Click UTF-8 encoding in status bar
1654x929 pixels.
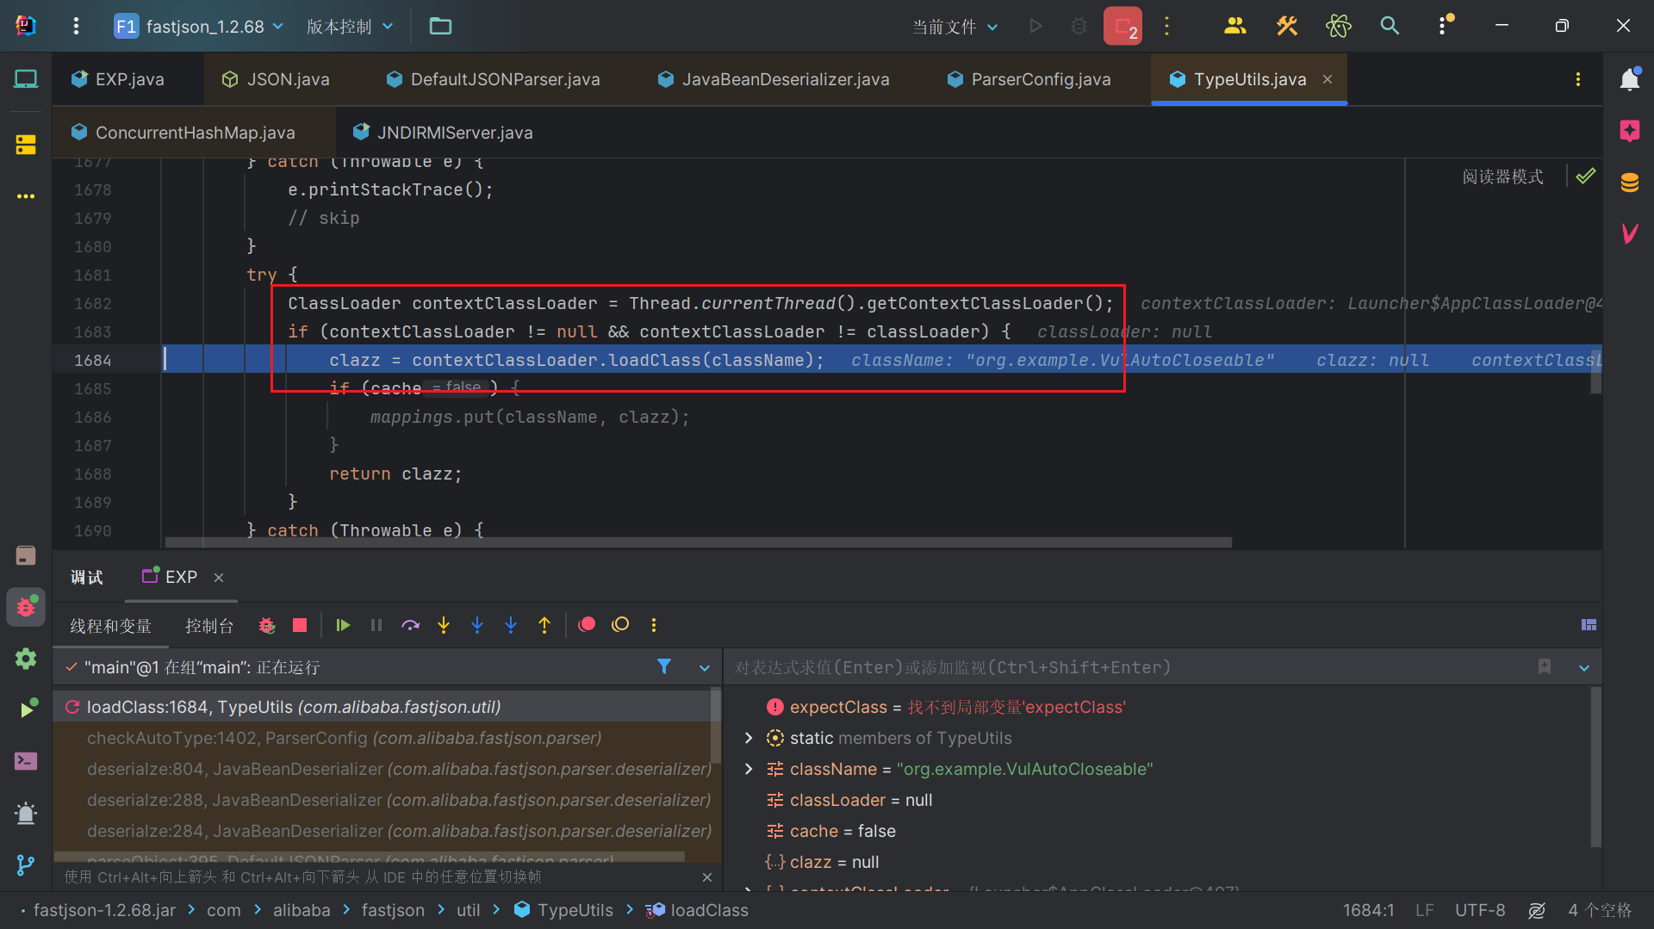(1480, 910)
